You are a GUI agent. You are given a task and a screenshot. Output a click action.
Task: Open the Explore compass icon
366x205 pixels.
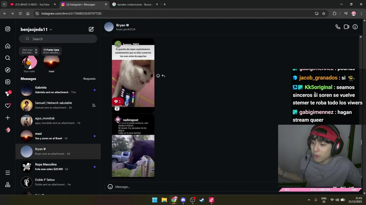coord(8,70)
